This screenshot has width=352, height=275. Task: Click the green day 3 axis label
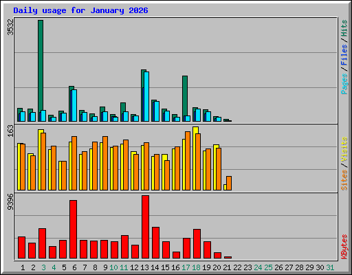(43, 267)
